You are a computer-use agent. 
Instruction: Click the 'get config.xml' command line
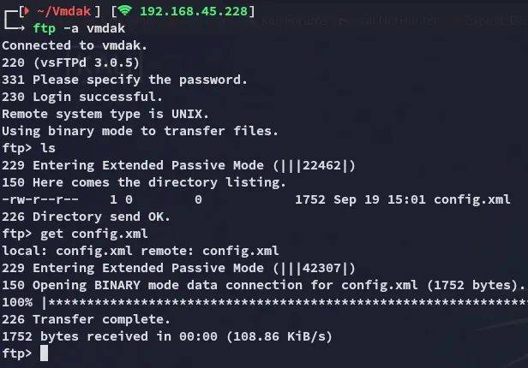pyautogui.click(x=93, y=234)
